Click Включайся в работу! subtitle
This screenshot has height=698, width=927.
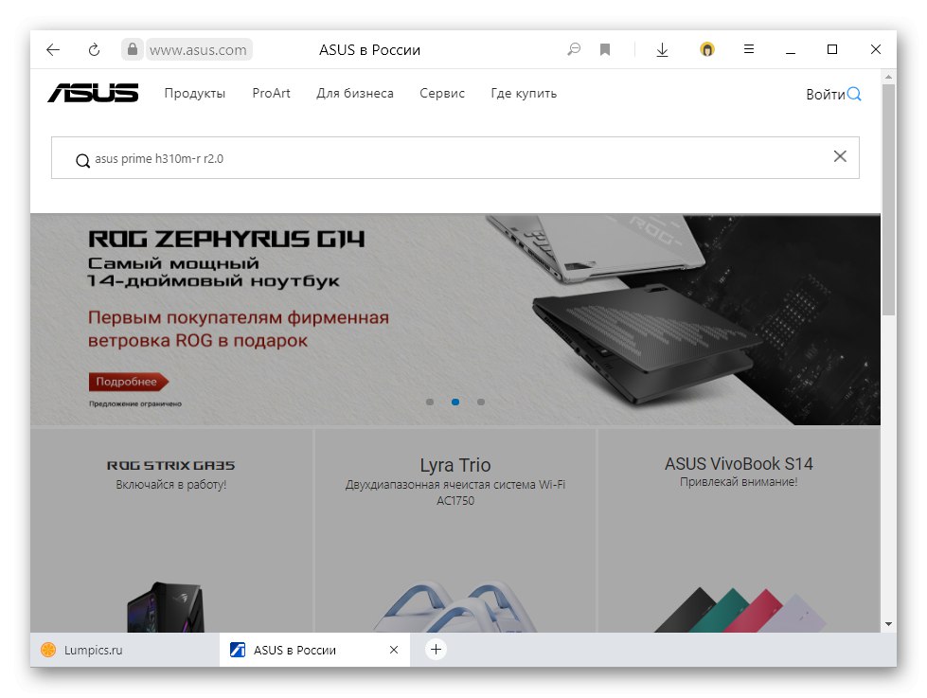coord(170,485)
